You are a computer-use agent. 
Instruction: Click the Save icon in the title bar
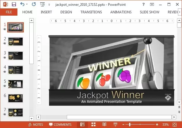(14, 4)
